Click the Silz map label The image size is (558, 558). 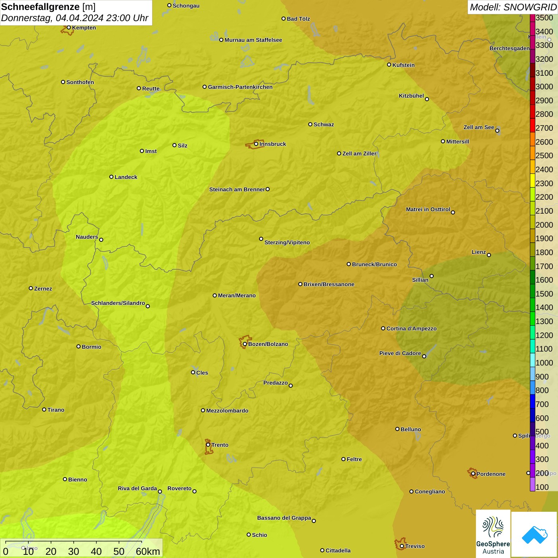tap(183, 145)
